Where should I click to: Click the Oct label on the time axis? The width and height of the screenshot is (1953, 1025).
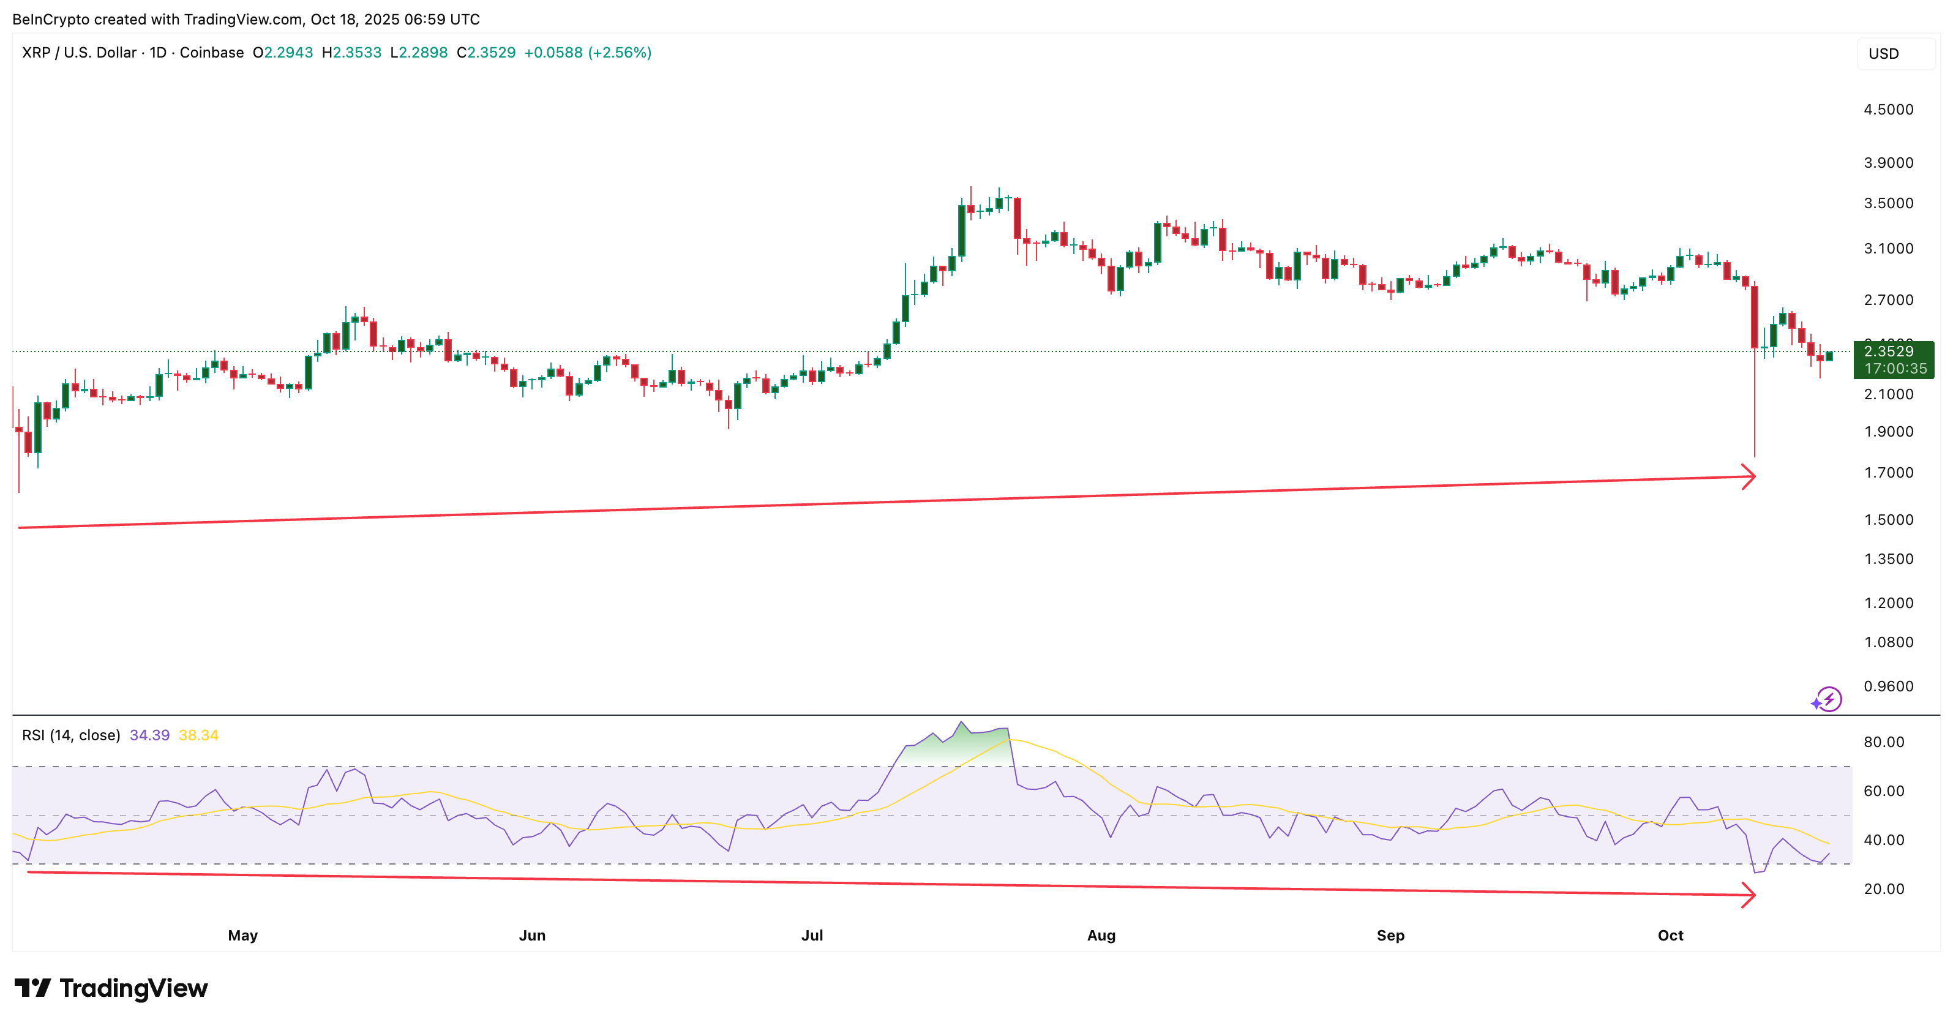pos(1670,935)
